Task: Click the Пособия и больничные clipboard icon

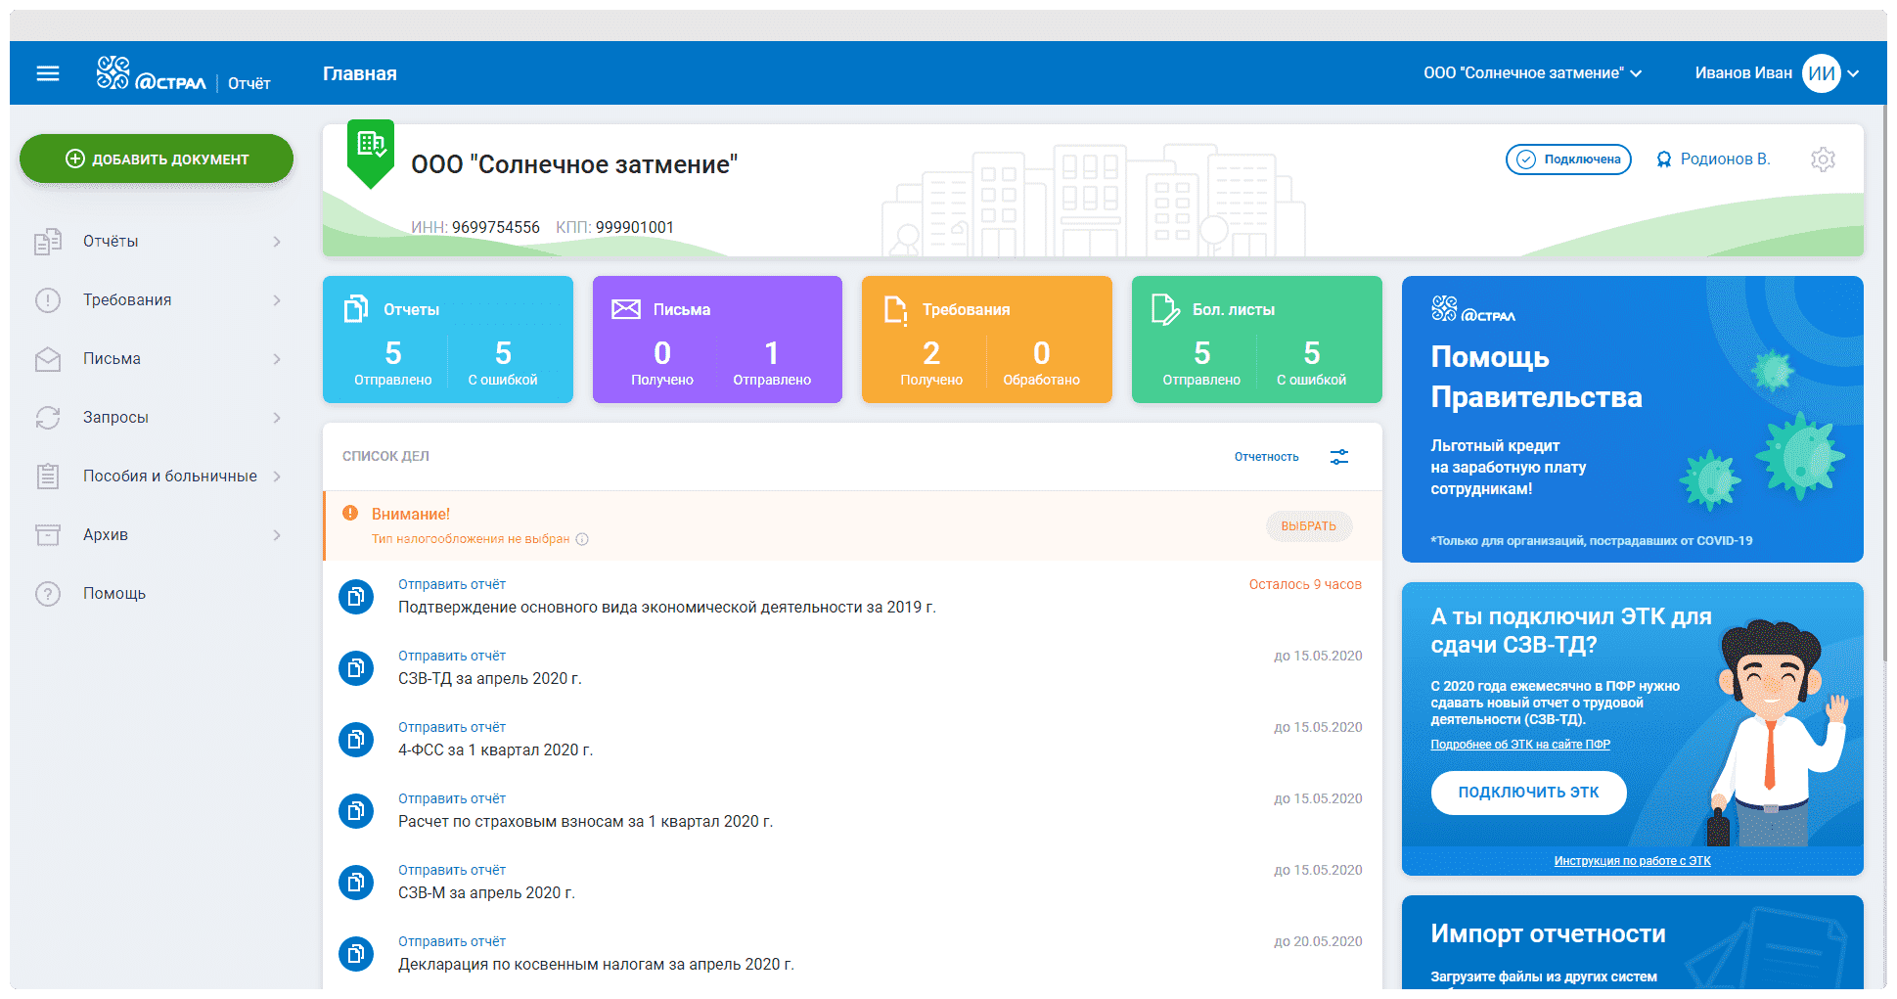Action: pos(48,477)
